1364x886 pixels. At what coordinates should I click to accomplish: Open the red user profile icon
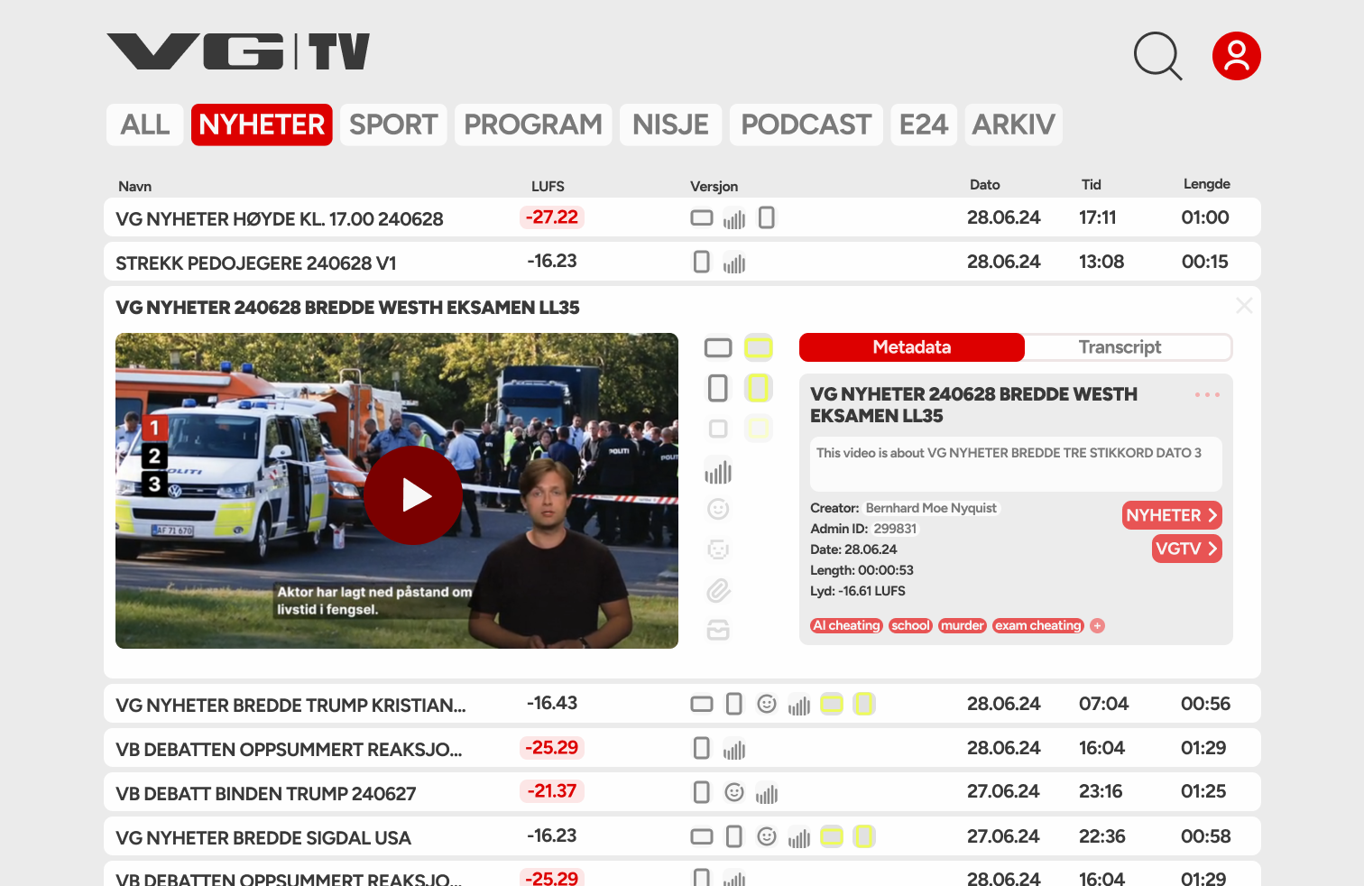pyautogui.click(x=1236, y=56)
